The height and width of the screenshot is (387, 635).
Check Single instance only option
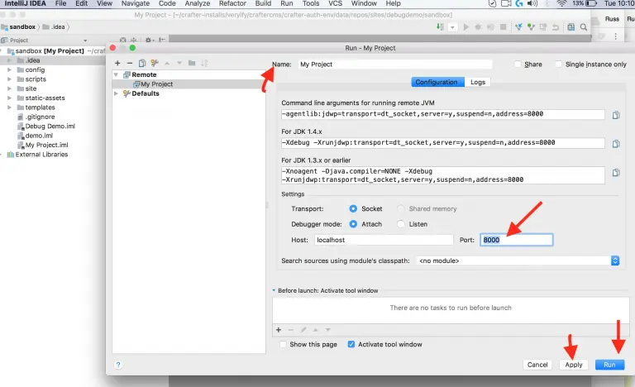559,64
